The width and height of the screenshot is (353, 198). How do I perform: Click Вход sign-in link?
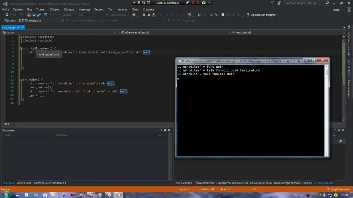[x=336, y=10]
